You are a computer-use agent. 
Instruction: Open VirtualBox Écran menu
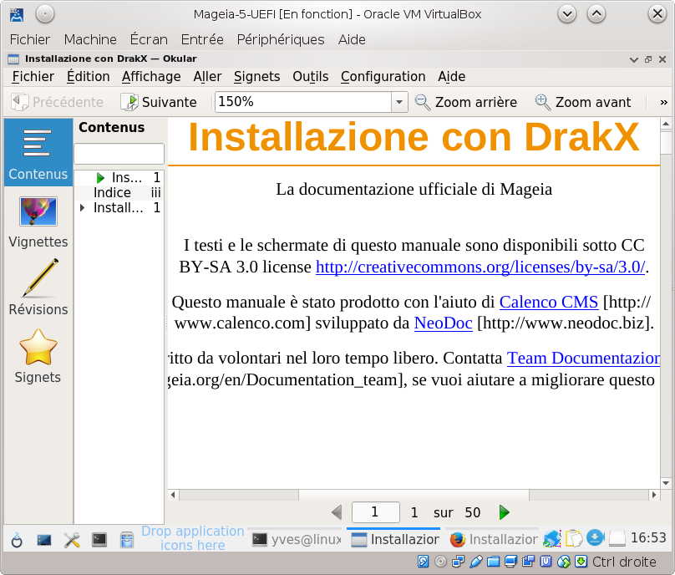(x=149, y=39)
